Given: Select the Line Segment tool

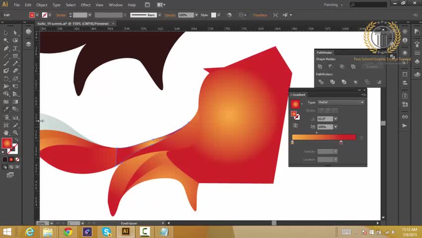Looking at the screenshot, I should click(6, 56).
